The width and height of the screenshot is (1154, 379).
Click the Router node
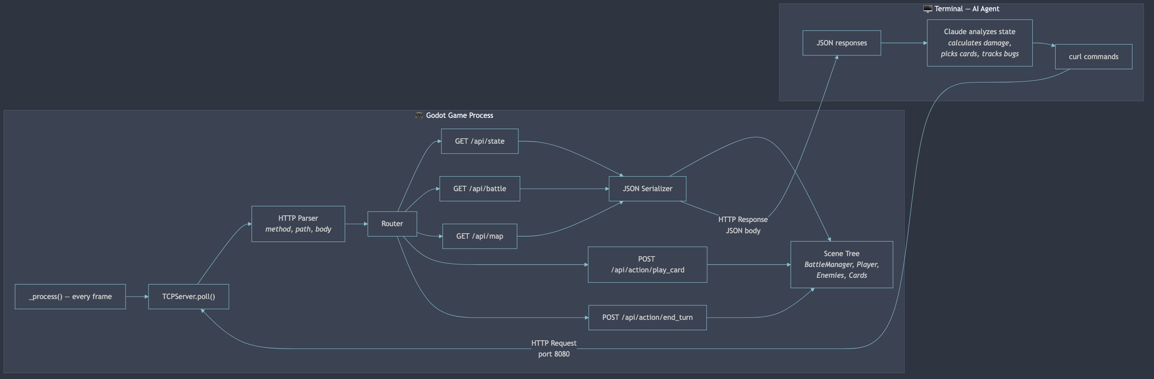[x=392, y=224]
